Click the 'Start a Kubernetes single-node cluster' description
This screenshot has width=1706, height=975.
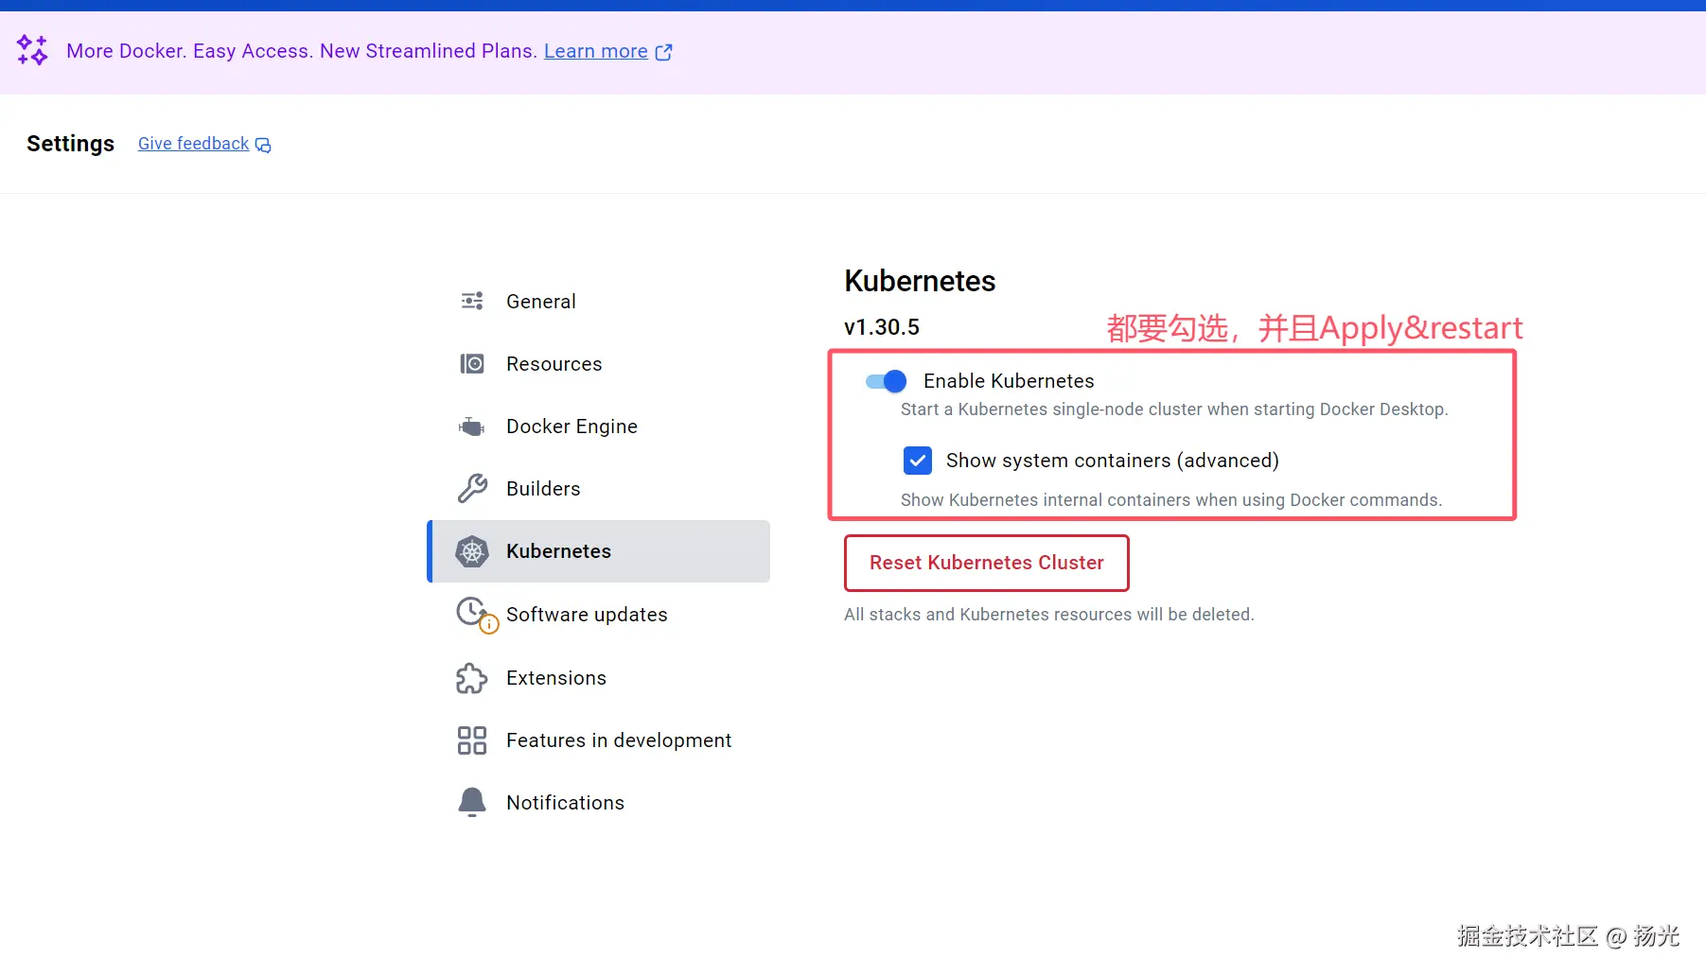pyautogui.click(x=1174, y=409)
